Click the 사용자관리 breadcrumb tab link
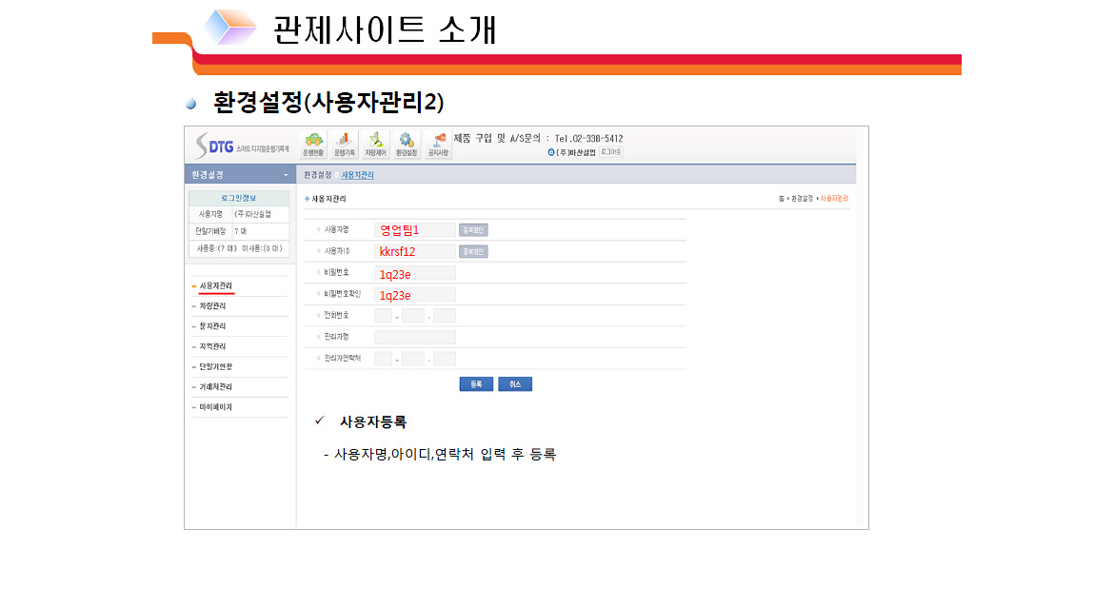This screenshot has width=1114, height=606. pyautogui.click(x=358, y=175)
